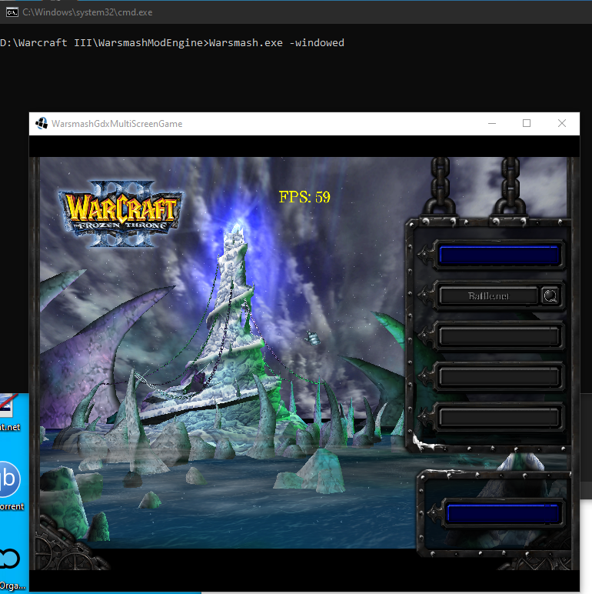Click the last blank button in main menu panel

pos(499,418)
